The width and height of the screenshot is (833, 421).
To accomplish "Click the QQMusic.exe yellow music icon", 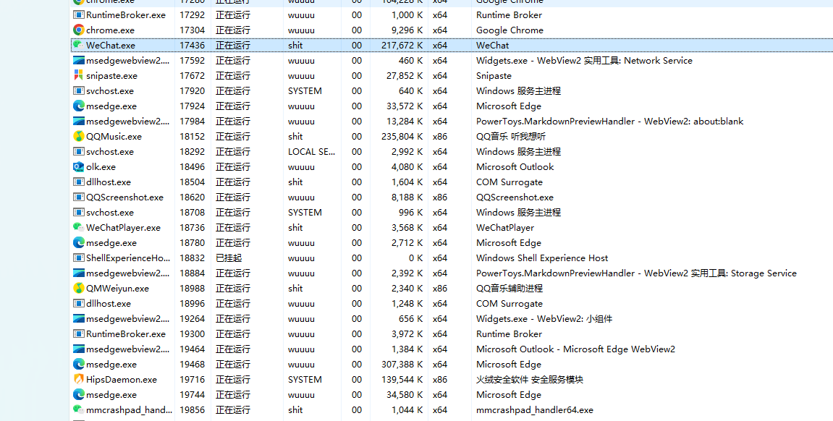I will pyautogui.click(x=79, y=137).
